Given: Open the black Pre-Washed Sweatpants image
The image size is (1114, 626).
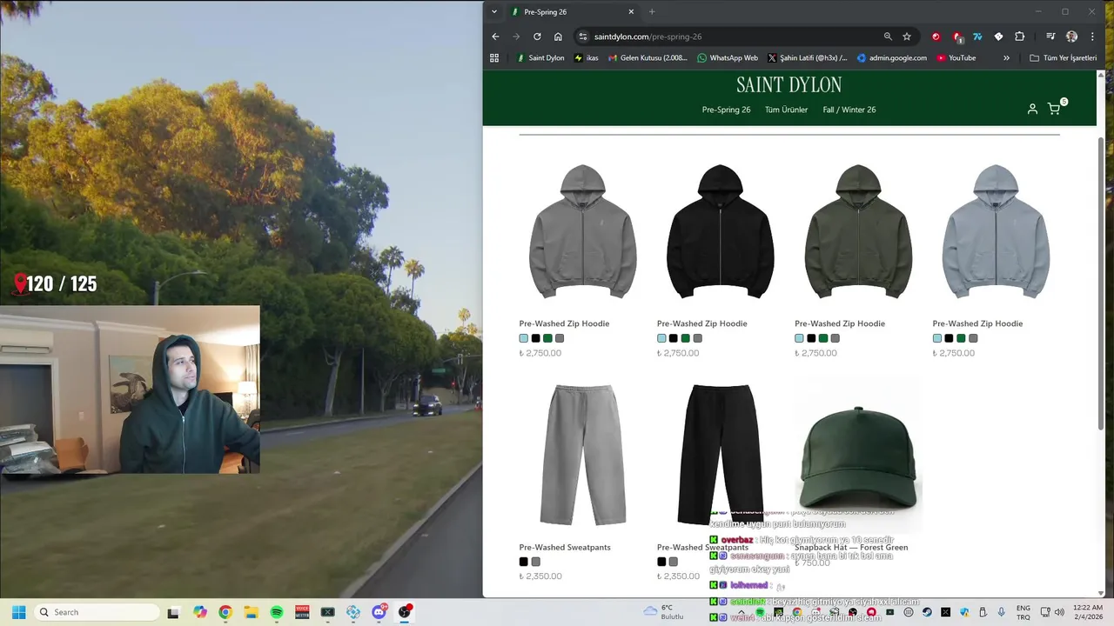Looking at the screenshot, I should (721, 455).
